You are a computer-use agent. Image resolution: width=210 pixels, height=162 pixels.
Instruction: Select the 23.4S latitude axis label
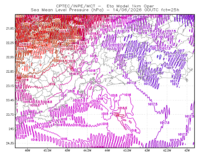point(10,100)
